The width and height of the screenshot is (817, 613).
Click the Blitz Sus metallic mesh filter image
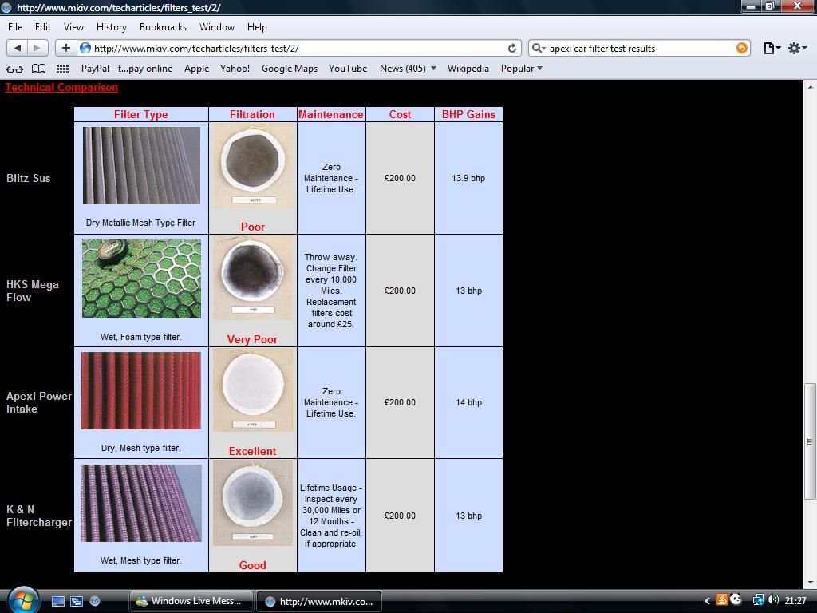[x=141, y=165]
